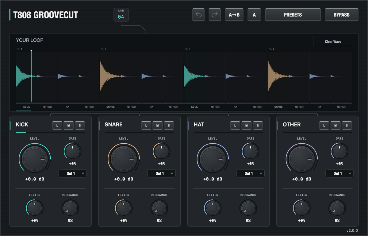Click the YOUR LOOP heading

(30, 40)
